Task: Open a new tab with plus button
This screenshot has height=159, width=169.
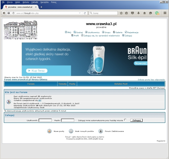Action: 41,7
